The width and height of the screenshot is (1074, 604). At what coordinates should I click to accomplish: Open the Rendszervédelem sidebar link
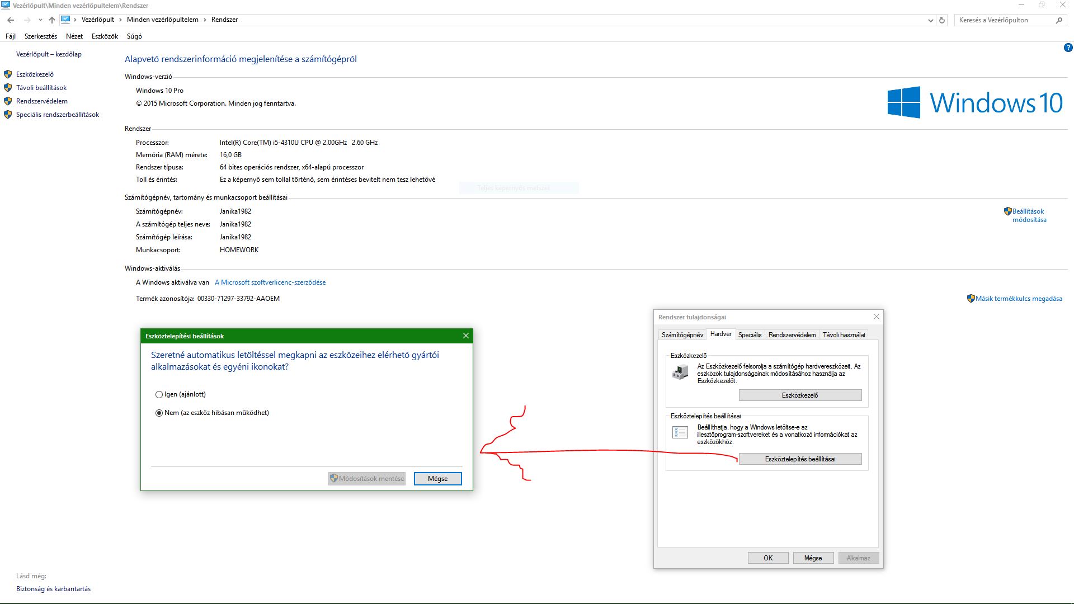click(x=42, y=101)
